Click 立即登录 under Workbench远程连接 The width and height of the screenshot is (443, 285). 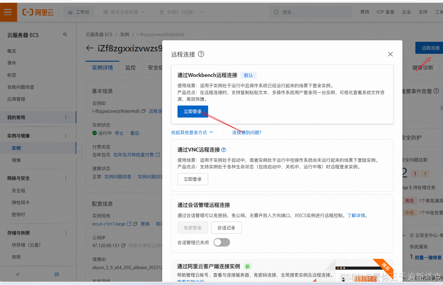[193, 111]
